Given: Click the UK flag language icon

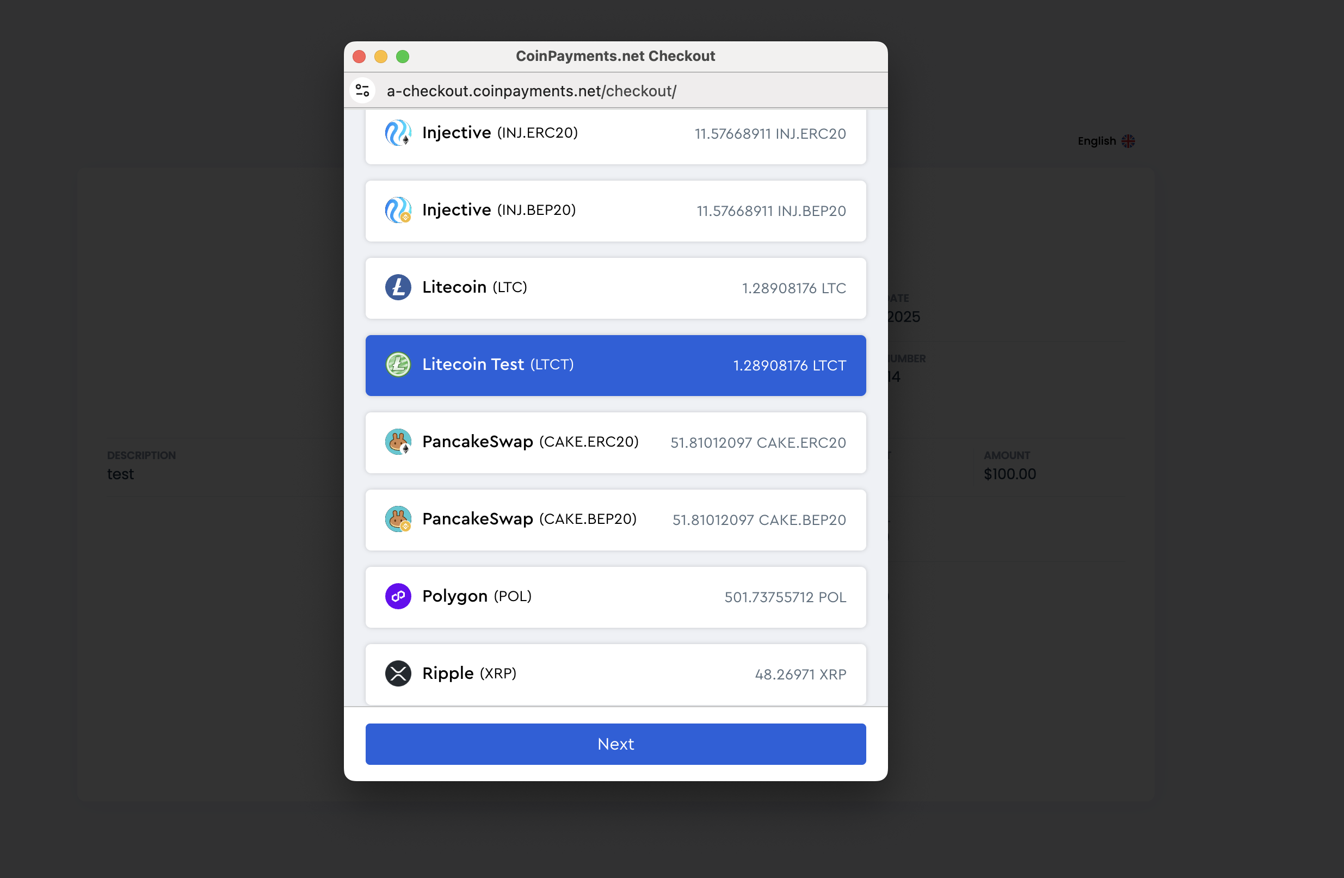Looking at the screenshot, I should click(x=1128, y=141).
